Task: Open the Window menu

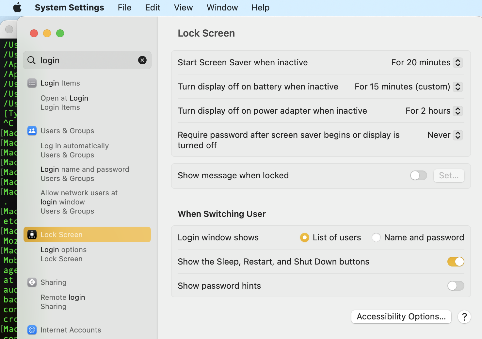Action: pos(222,8)
